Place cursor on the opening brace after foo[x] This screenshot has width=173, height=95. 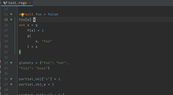(34, 20)
